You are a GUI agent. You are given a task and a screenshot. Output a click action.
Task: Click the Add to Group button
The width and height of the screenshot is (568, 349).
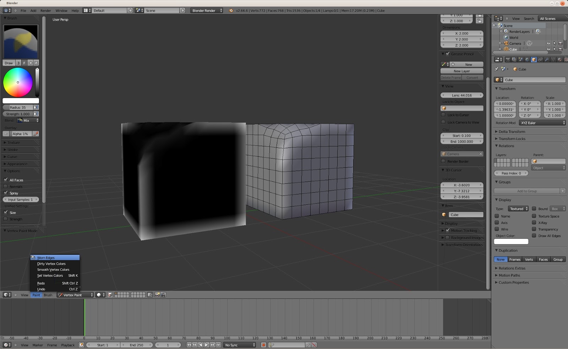coord(528,191)
